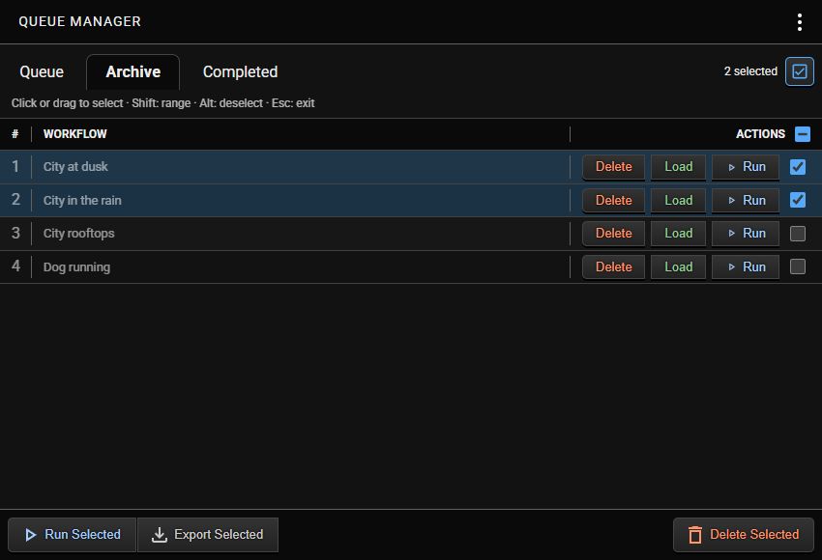Toggle selection mode checkbox icon

click(x=800, y=71)
